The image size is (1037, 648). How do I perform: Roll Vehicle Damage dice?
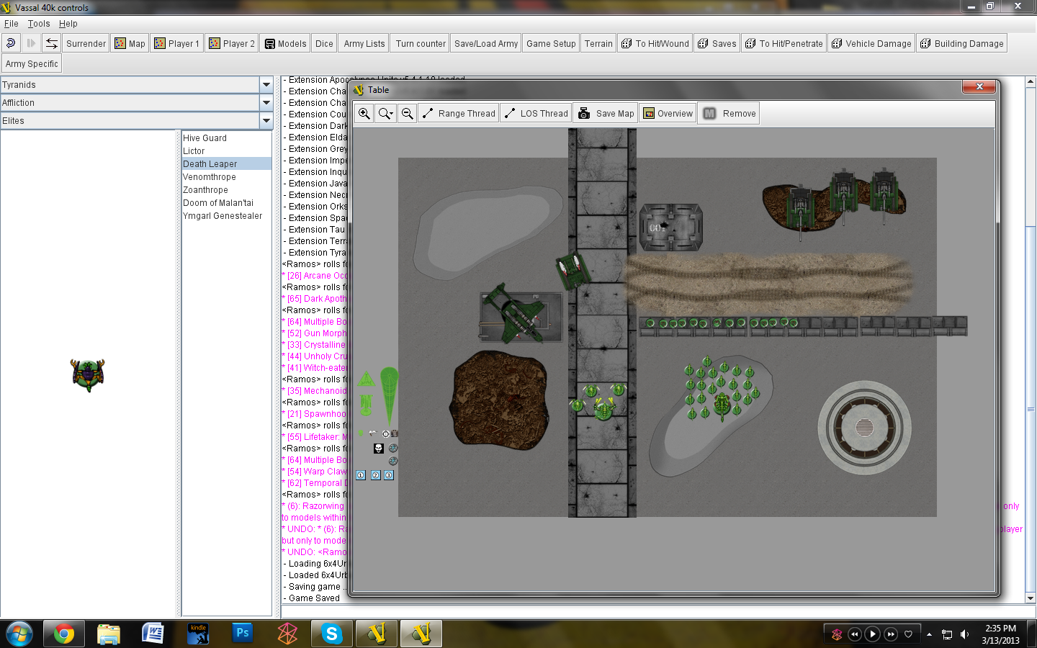coord(871,43)
